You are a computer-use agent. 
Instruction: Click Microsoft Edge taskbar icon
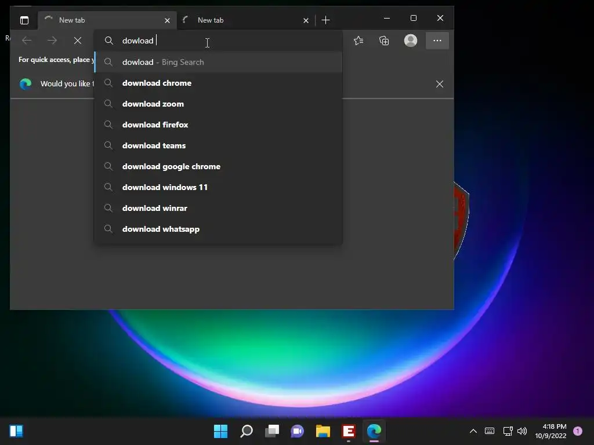pyautogui.click(x=374, y=431)
